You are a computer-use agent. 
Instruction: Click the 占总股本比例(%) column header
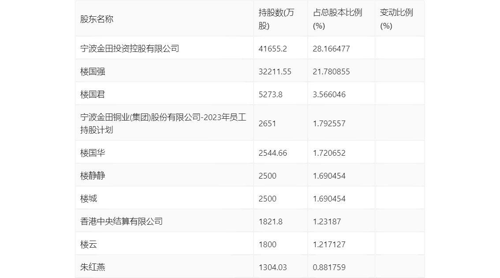(337, 19)
